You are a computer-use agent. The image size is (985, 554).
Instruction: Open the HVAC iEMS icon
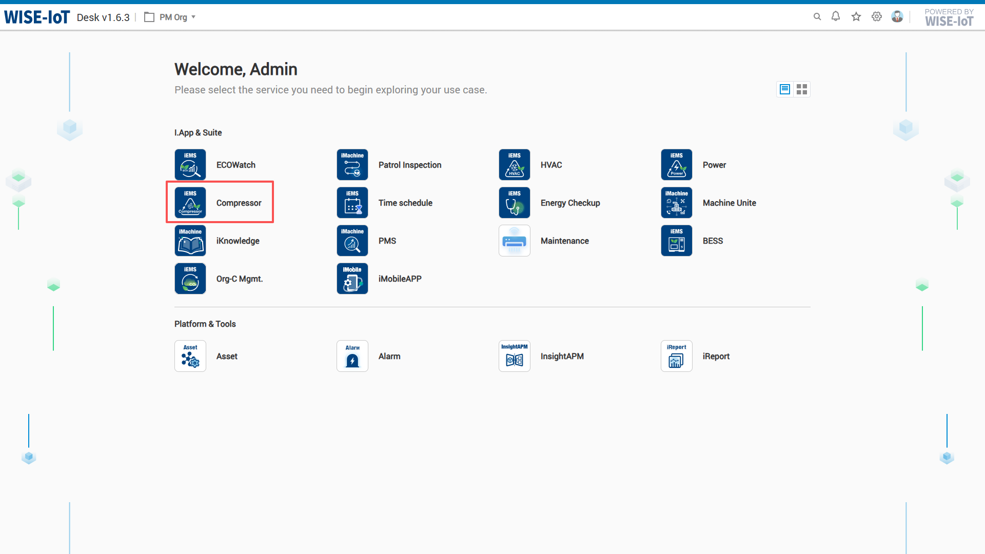pyautogui.click(x=514, y=165)
